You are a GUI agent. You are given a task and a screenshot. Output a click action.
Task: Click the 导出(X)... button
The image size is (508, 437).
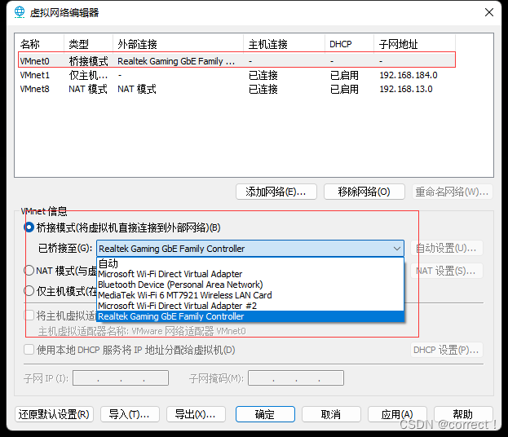click(196, 414)
